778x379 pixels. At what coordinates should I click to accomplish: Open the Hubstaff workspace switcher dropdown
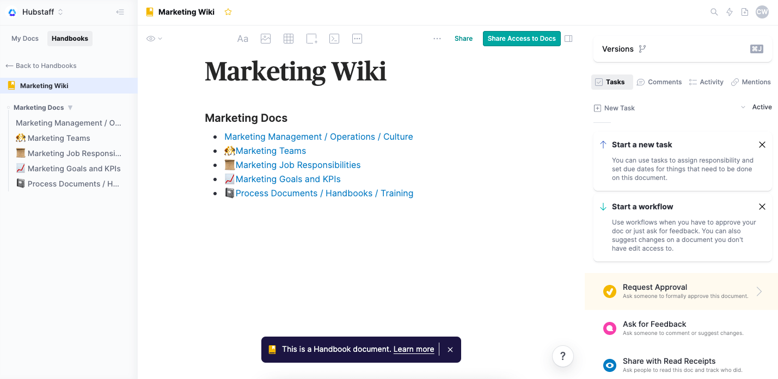pos(43,12)
